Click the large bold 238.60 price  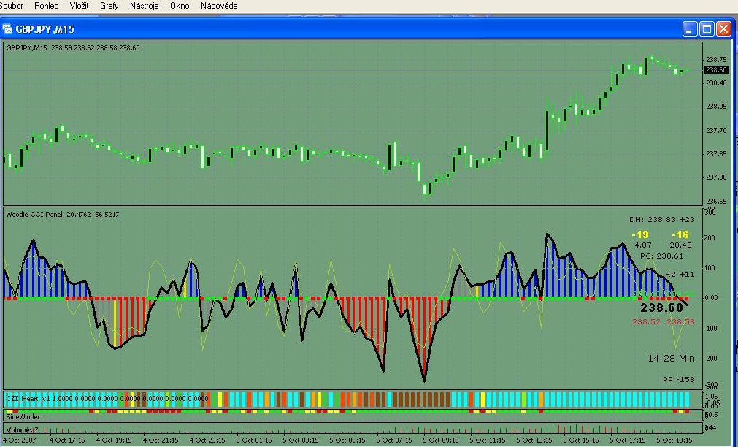[x=661, y=308]
